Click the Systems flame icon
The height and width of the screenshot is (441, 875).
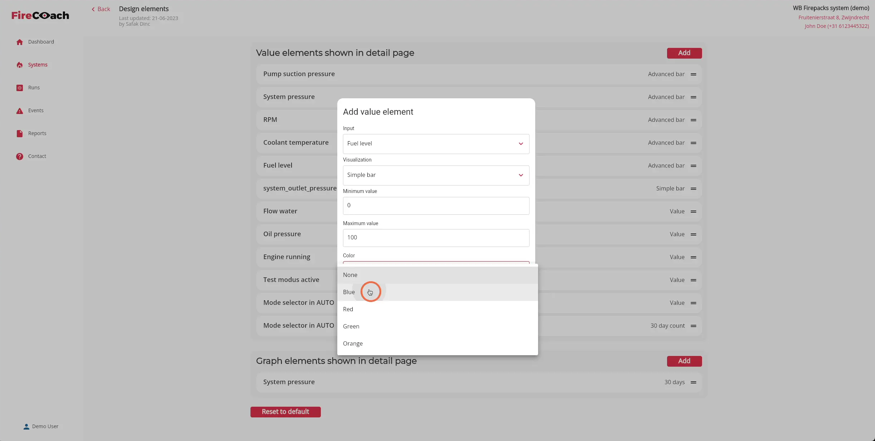coord(20,65)
